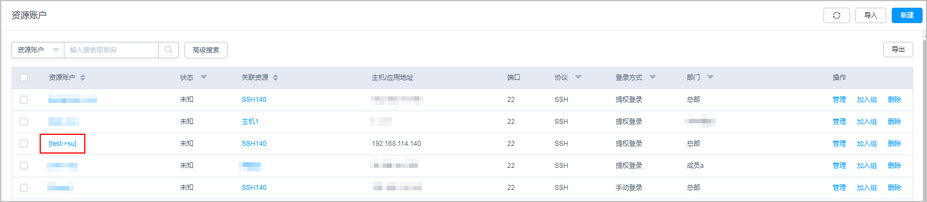Focus the 输入搜索项查询 search field
The height and width of the screenshot is (202, 927).
111,50
